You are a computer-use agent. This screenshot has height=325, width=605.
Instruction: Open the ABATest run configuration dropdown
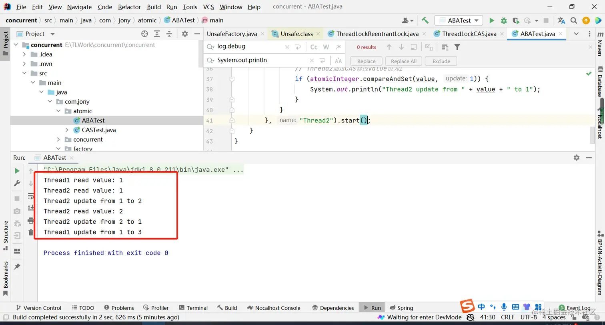click(x=459, y=20)
